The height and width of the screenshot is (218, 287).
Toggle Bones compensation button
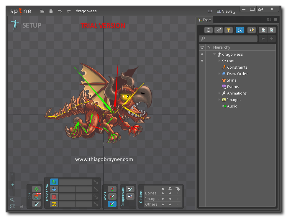[130, 189]
